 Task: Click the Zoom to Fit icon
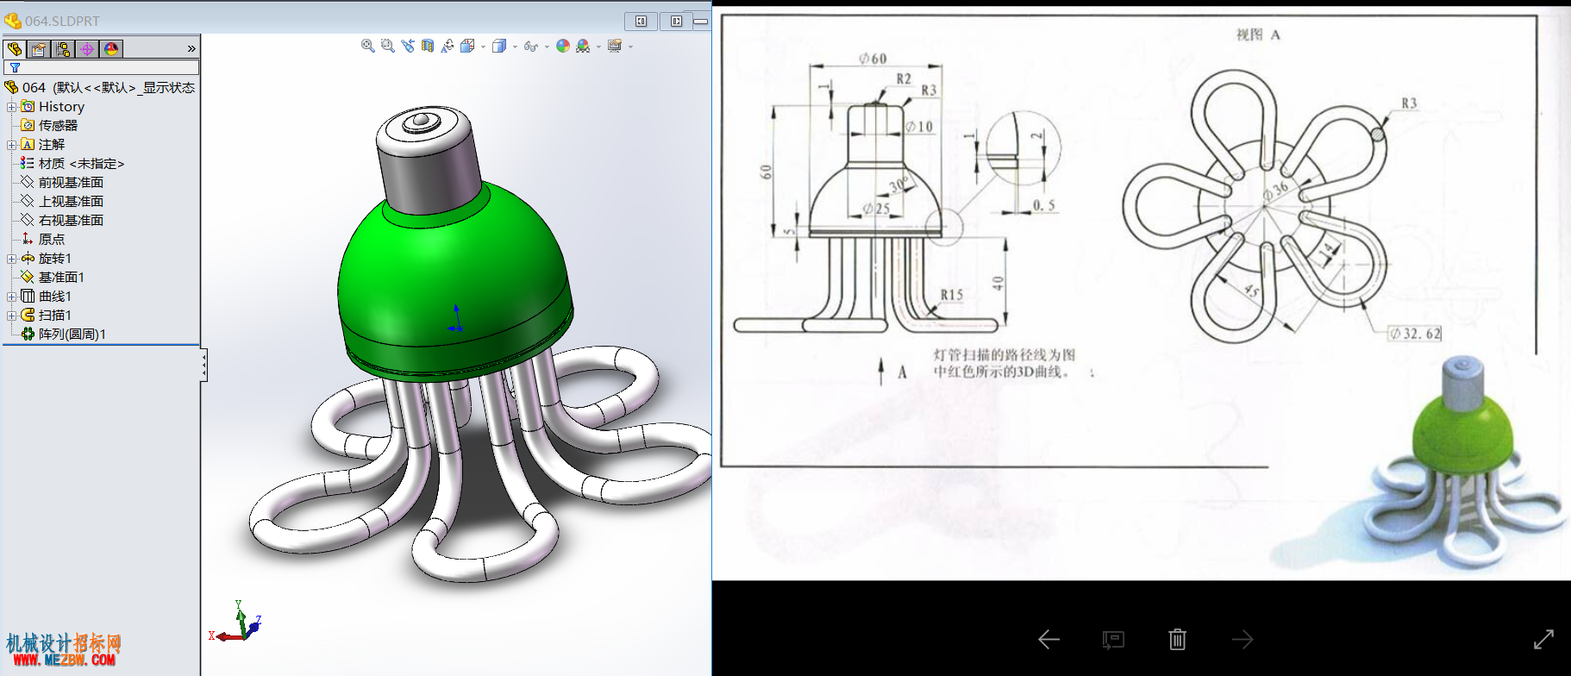coord(368,46)
